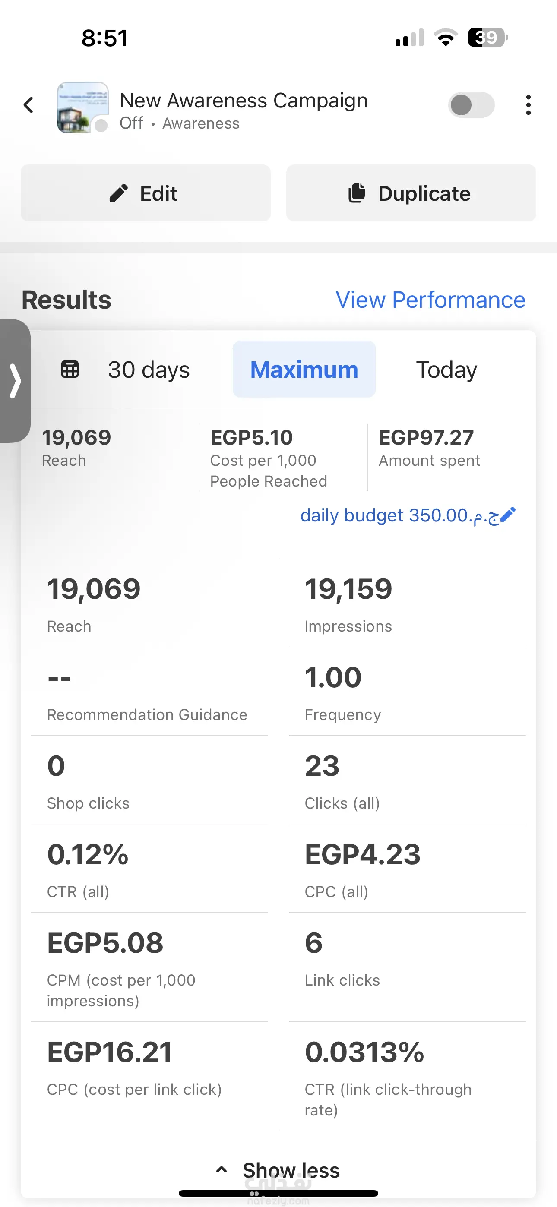Edit the daily budget 350.00 link
Screen dimensions: 557x1207
399,515
